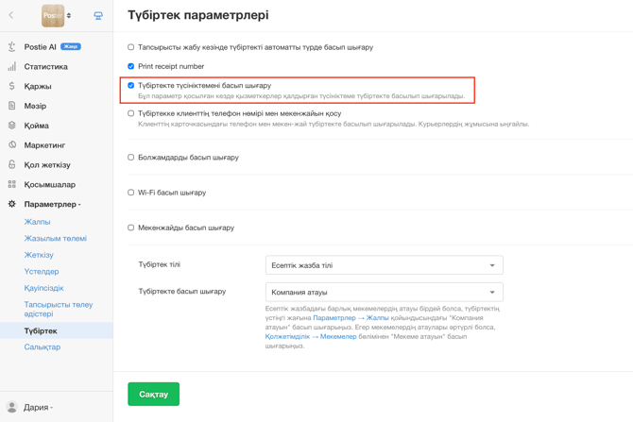Click the green Сақтау button
The width and height of the screenshot is (633, 422).
(153, 395)
